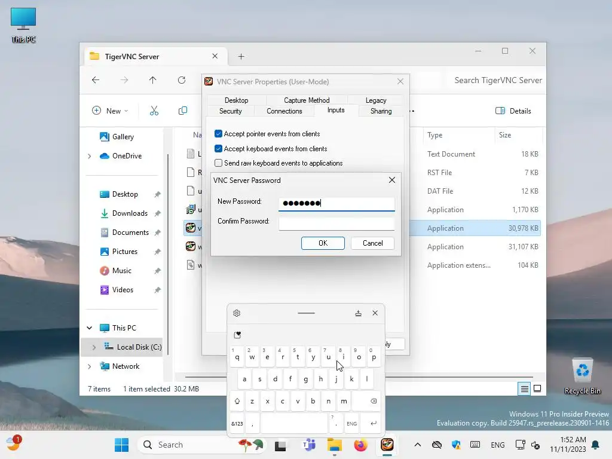Open emoji panel on touch keyboard
The width and height of the screenshot is (612, 459).
coord(237,335)
